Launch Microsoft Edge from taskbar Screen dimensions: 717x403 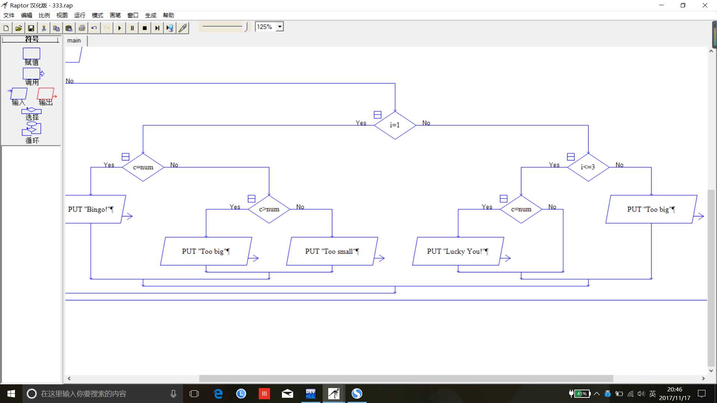218,394
